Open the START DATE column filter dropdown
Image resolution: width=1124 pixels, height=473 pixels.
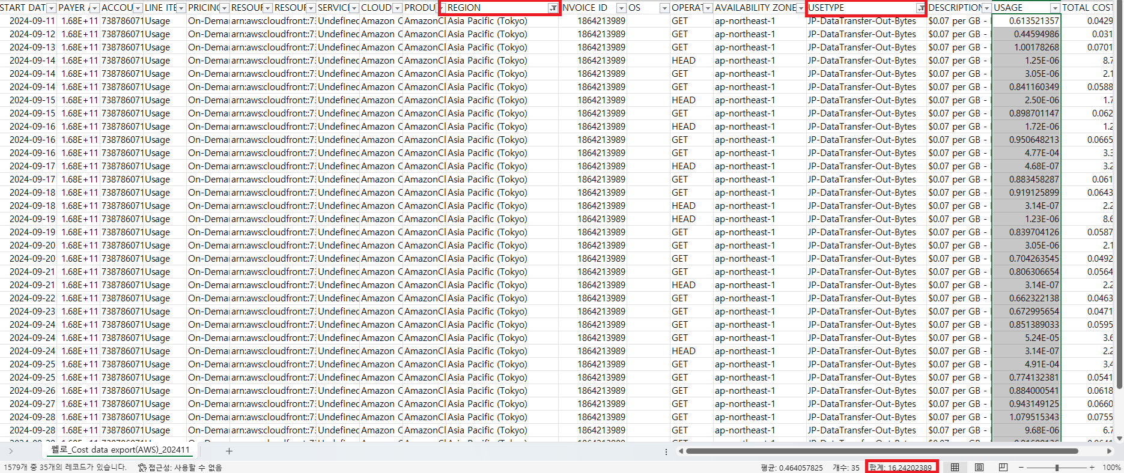point(51,8)
